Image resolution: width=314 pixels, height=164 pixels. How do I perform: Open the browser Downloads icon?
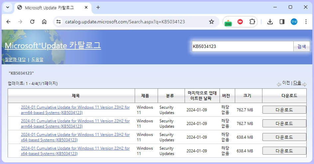coord(270,22)
